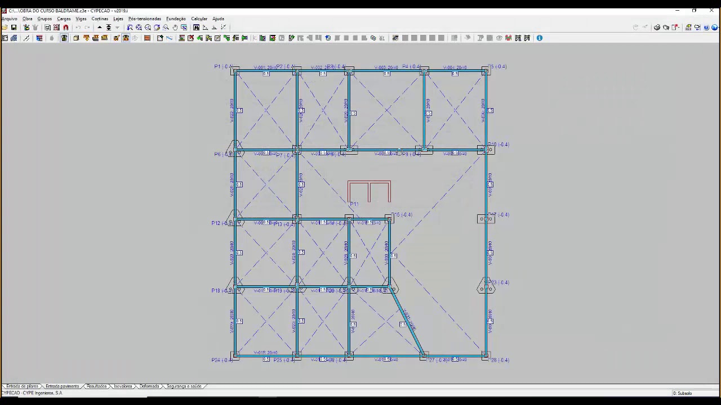Click the undo arrow icon
721x405 pixels.
coord(78,27)
